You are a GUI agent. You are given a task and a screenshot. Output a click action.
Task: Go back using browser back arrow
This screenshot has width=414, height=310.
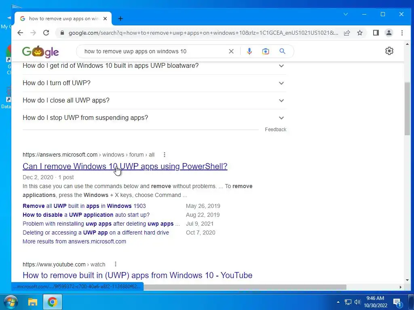[x=20, y=33]
